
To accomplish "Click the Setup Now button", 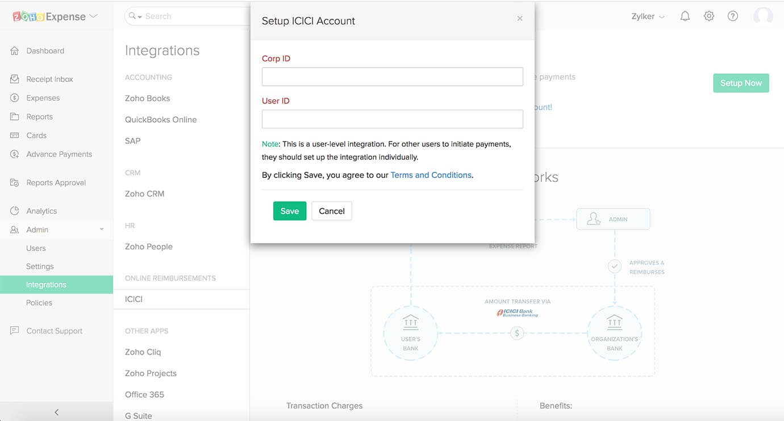I will 741,83.
